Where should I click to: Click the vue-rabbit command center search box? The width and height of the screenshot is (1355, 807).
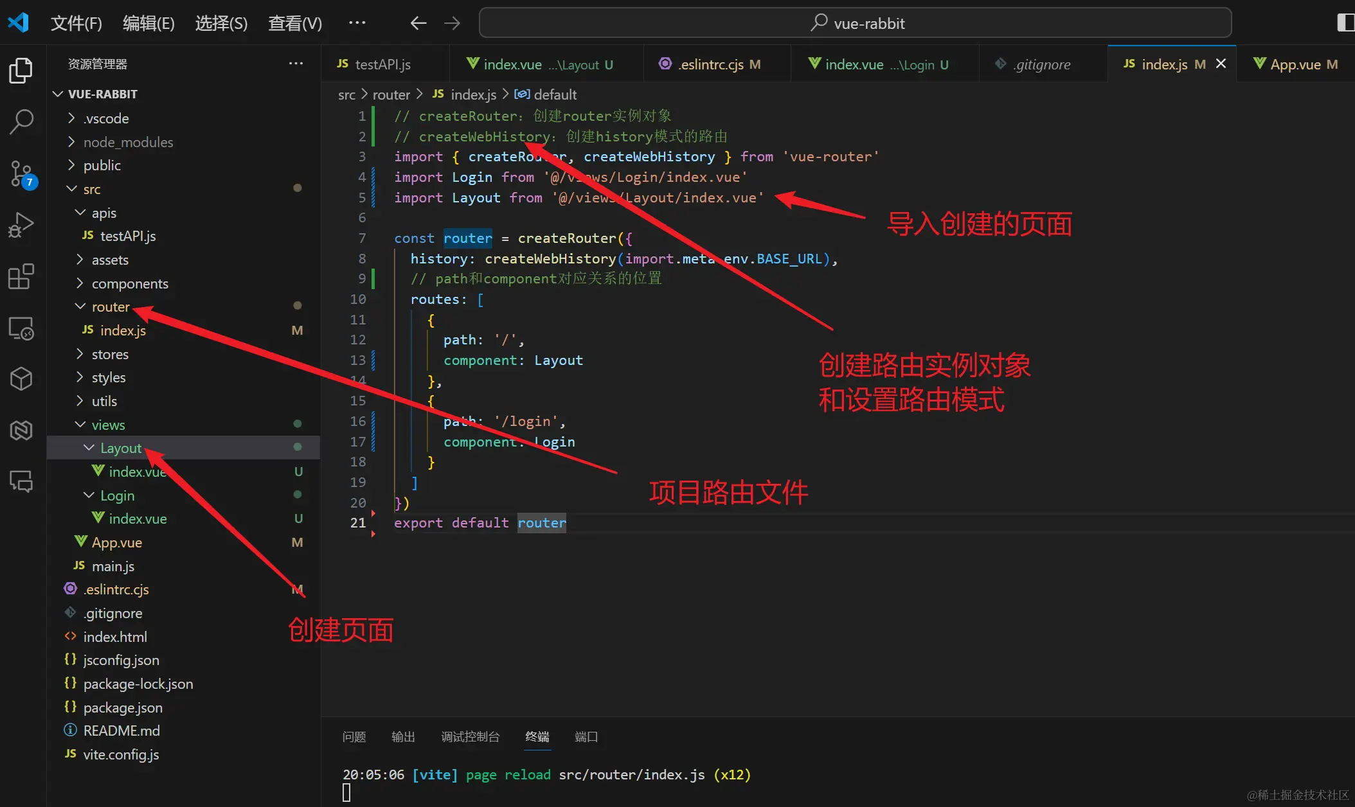tap(855, 24)
